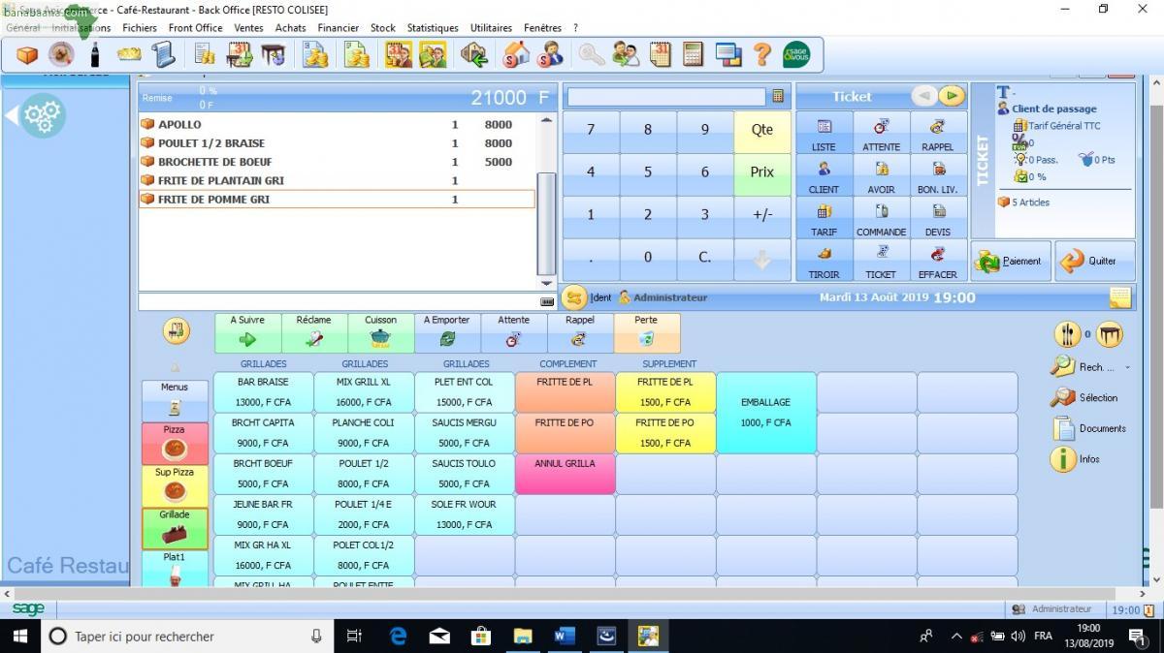Click the DEVIS button
The width and height of the screenshot is (1164, 653).
(938, 218)
